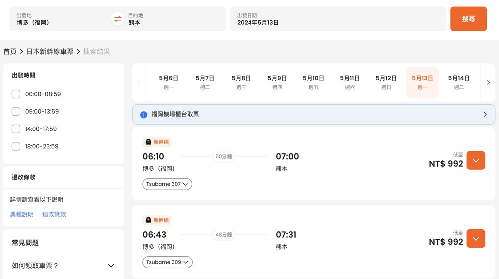Click the 出發日期 date field
The width and height of the screenshot is (499, 279).
(337, 19)
